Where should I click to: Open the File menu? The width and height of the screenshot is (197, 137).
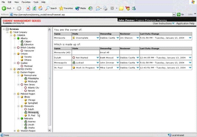(x=3, y=2)
